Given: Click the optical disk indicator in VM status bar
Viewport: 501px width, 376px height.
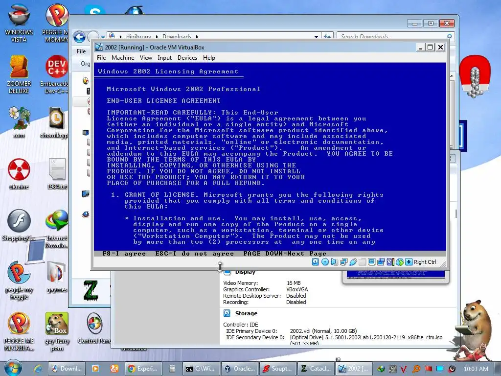Looking at the screenshot, I should [x=325, y=262].
